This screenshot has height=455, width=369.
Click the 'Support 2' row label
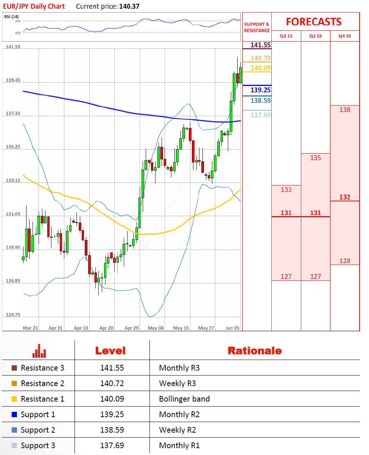pos(38,430)
